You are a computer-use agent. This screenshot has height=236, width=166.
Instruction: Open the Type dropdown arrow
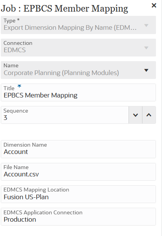coord(146,25)
